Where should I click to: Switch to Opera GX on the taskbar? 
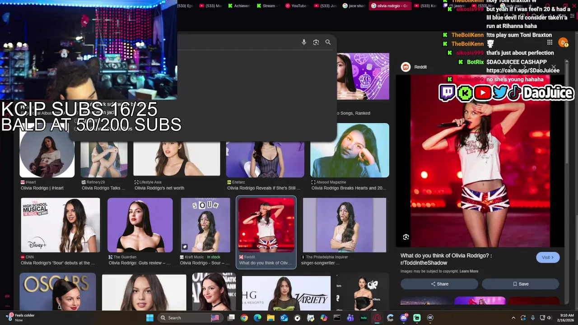pos(377,318)
